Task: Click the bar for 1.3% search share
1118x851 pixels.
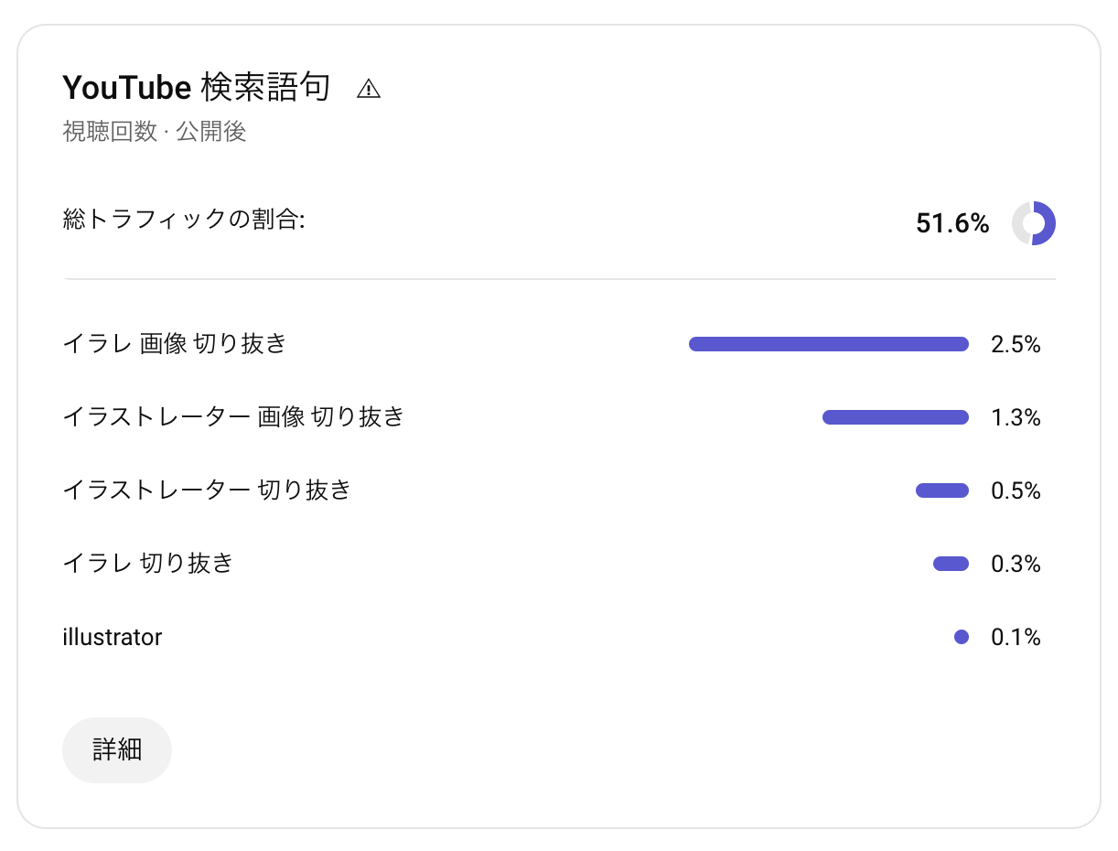Action: pyautogui.click(x=895, y=417)
